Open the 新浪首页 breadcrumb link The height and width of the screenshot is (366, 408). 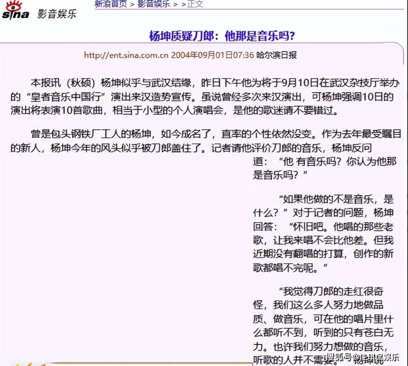click(111, 4)
